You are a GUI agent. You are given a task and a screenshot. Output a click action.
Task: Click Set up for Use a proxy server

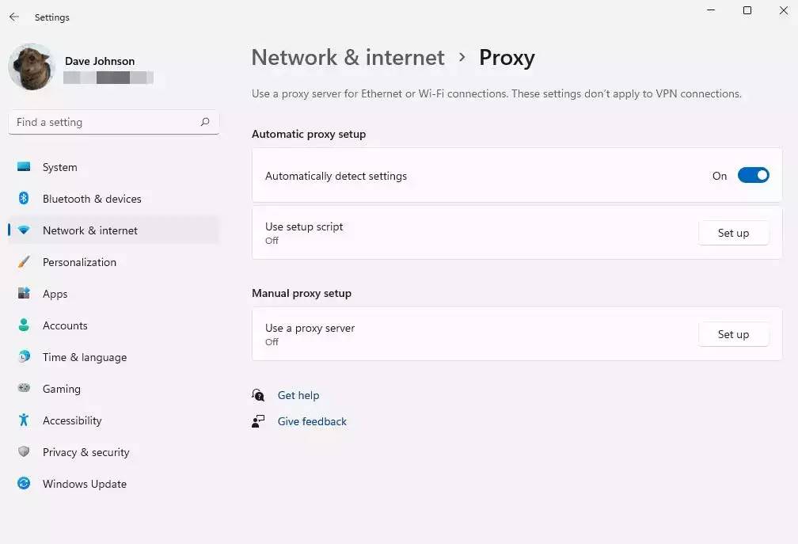tap(733, 334)
